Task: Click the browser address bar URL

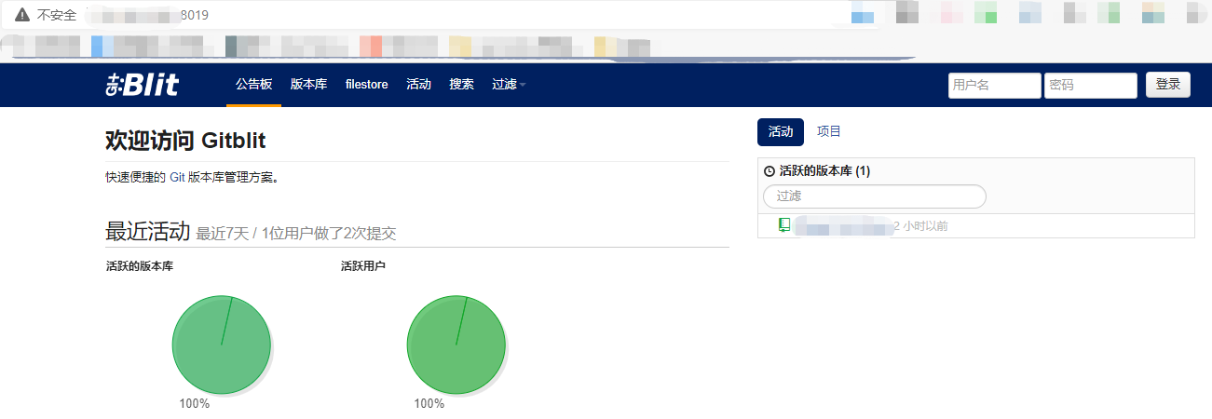Action: point(149,15)
